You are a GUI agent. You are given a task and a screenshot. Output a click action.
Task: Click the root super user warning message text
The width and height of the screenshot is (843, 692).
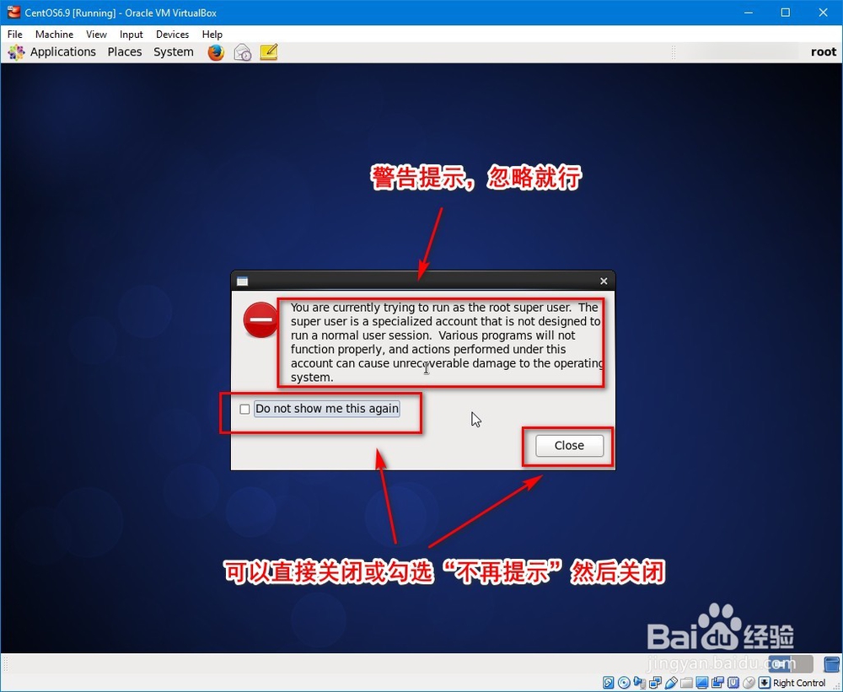pos(446,342)
